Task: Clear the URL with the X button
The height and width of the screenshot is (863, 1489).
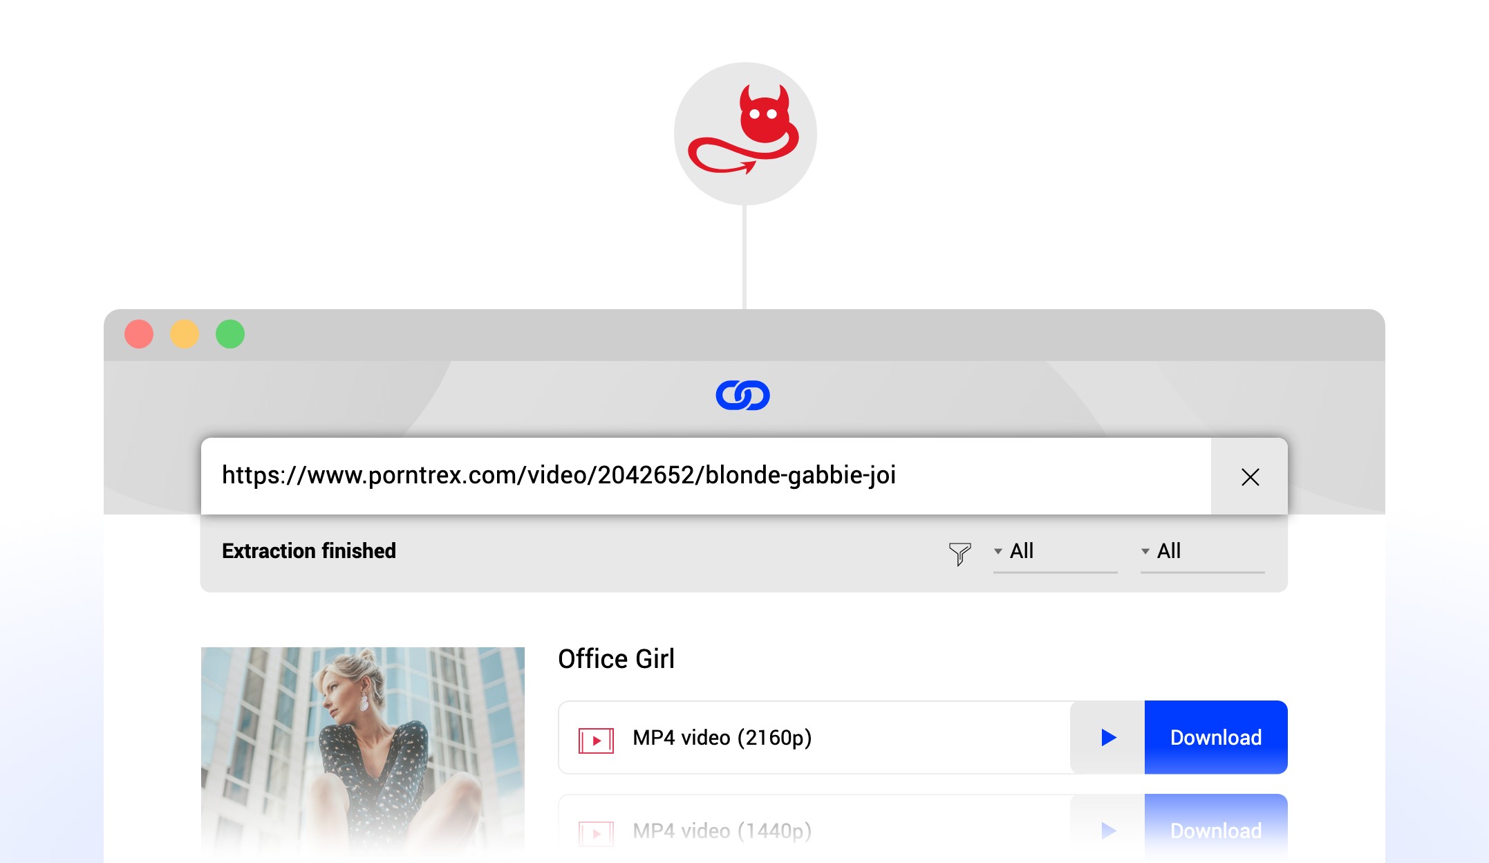Action: point(1250,476)
